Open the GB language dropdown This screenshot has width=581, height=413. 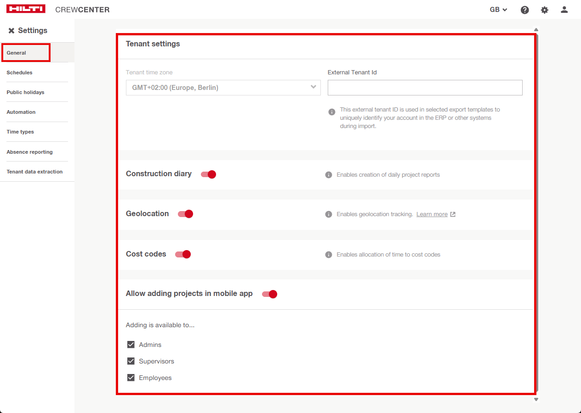click(498, 10)
